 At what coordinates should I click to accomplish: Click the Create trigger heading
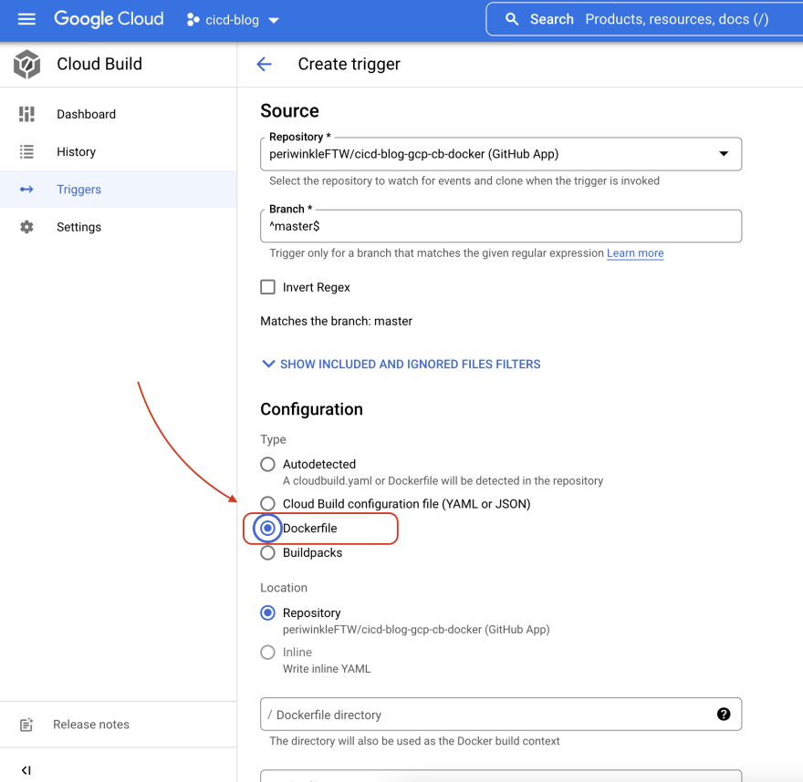(x=349, y=65)
